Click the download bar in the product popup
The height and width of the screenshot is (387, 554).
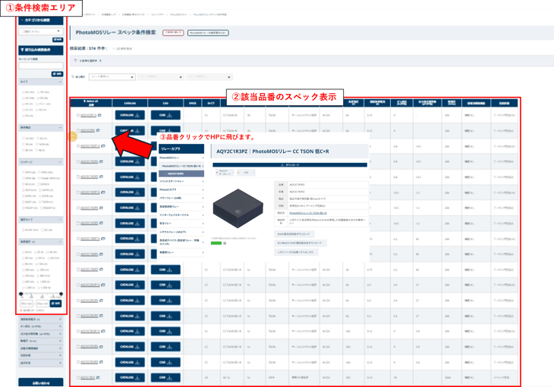click(x=290, y=165)
